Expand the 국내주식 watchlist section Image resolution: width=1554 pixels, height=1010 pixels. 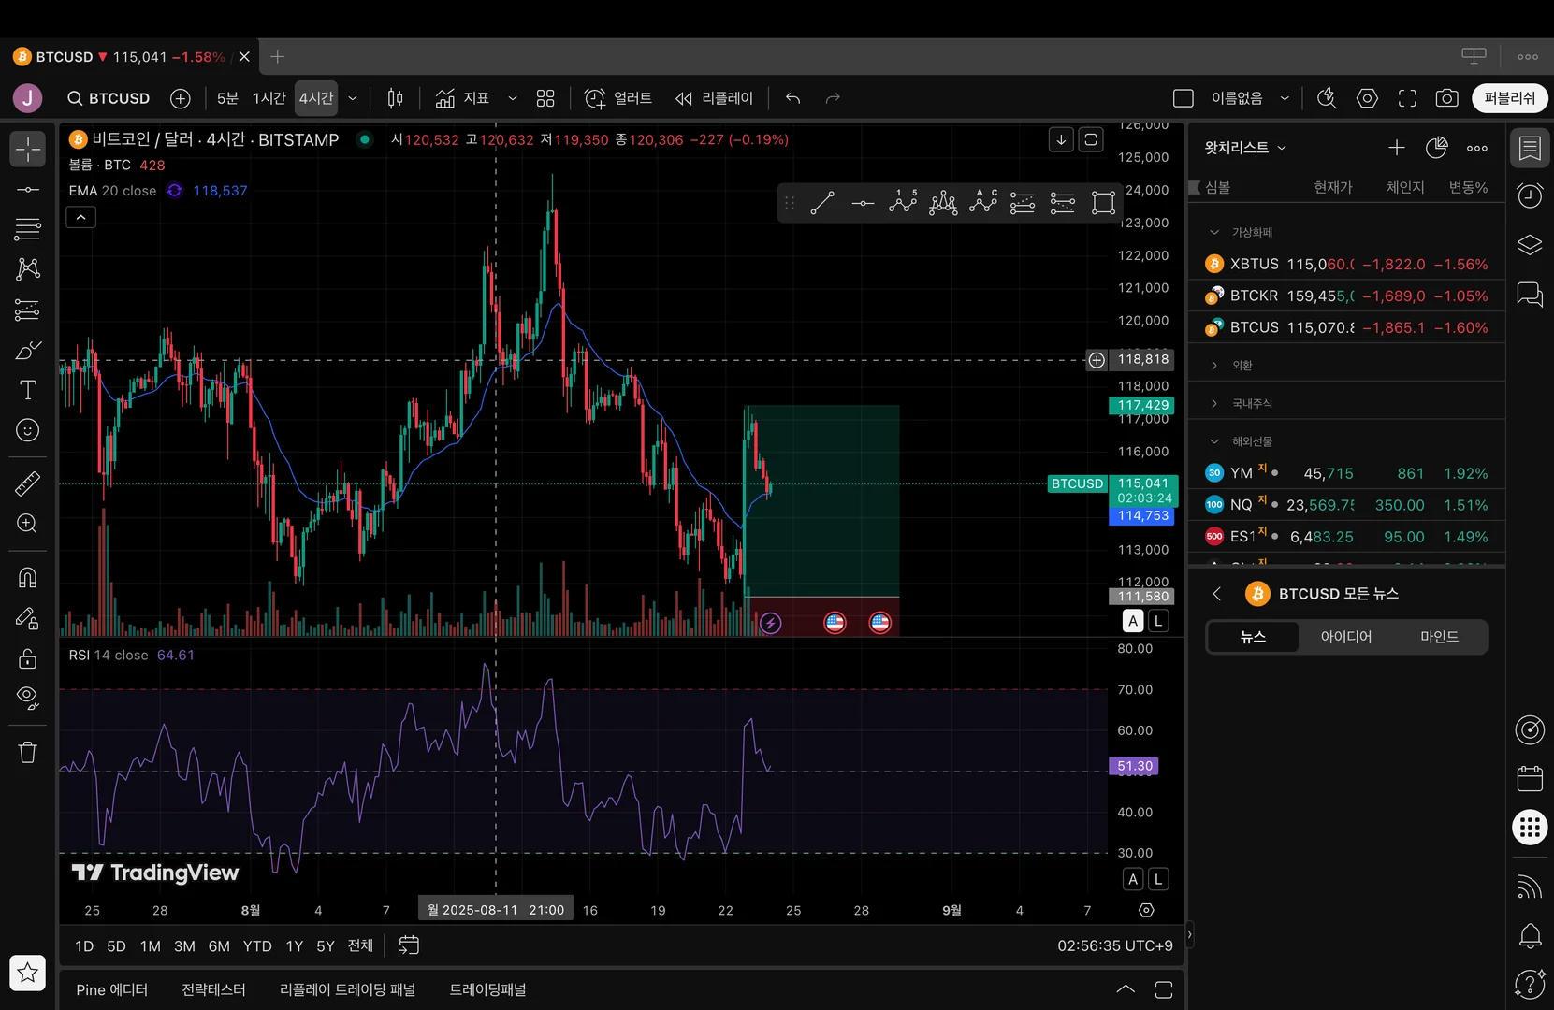click(x=1214, y=403)
